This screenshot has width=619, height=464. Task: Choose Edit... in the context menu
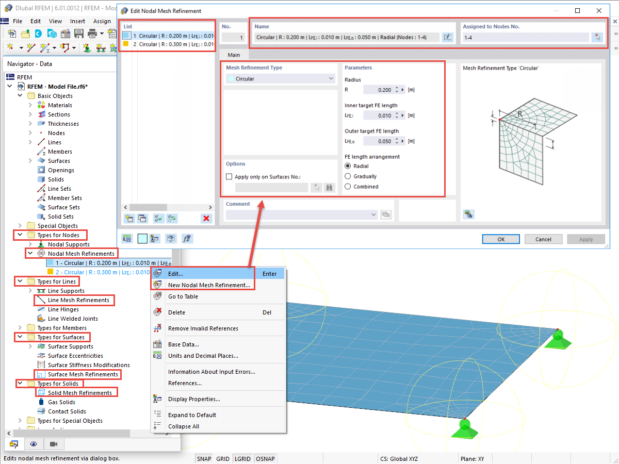coord(218,274)
